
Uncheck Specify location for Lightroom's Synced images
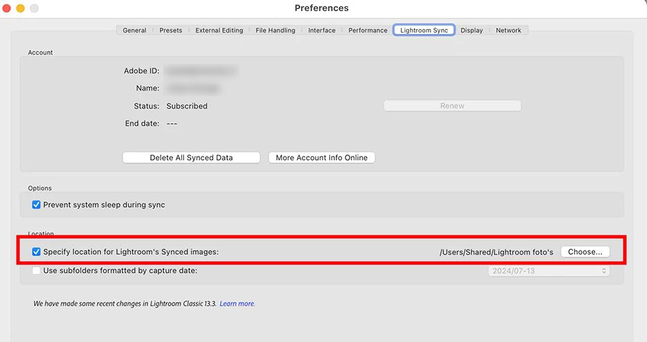[x=36, y=251]
